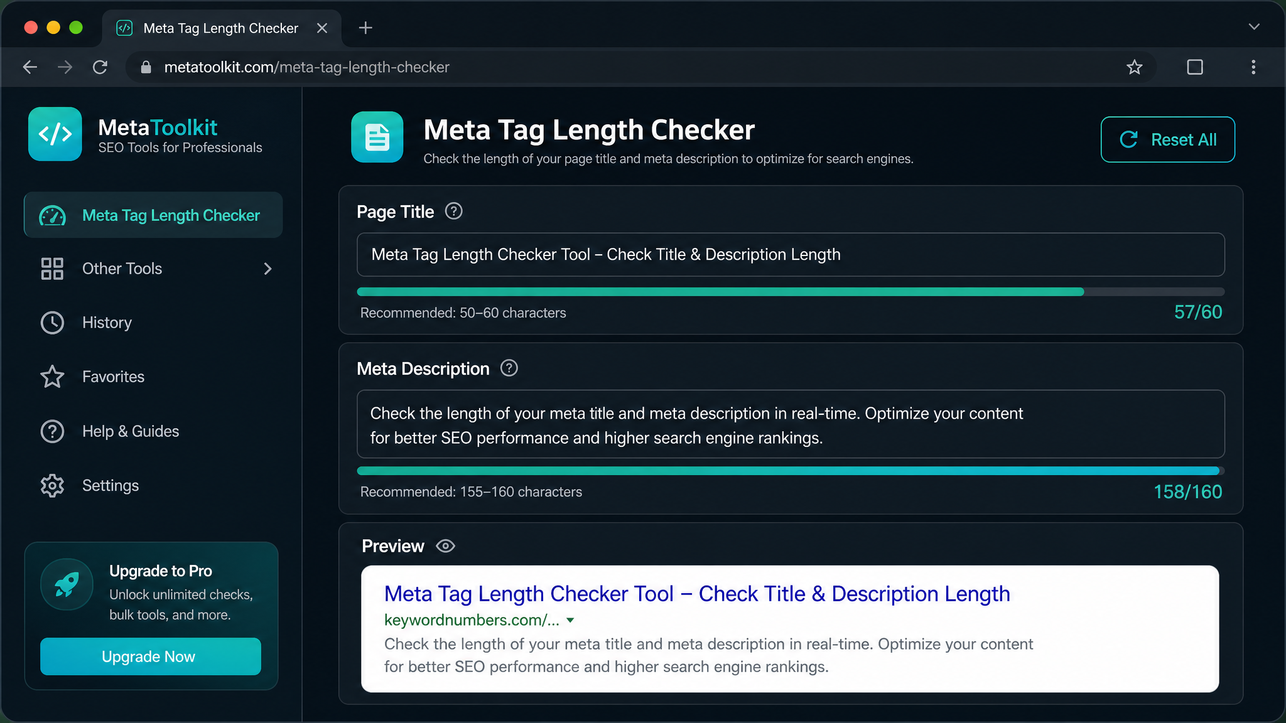Open the preview URL dropdown triangle
1286x723 pixels.
pos(570,620)
